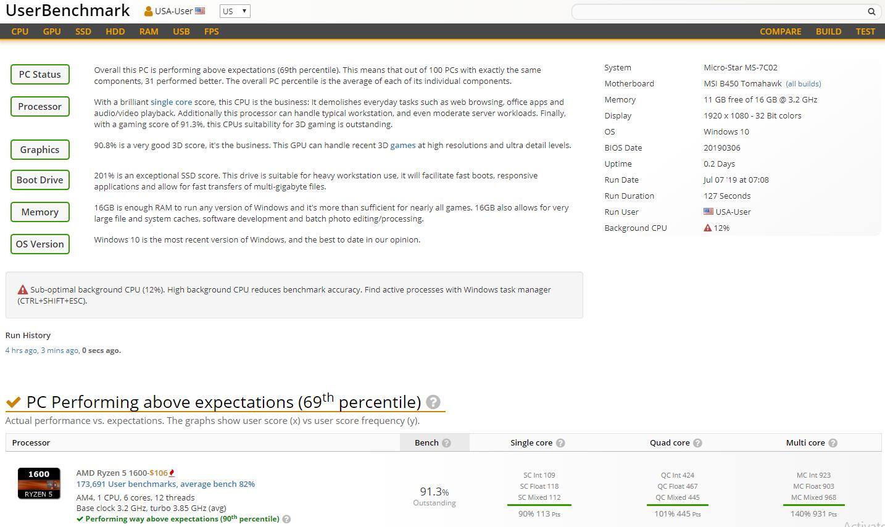
Task: Open the '(all builds)' link
Action: 803,84
